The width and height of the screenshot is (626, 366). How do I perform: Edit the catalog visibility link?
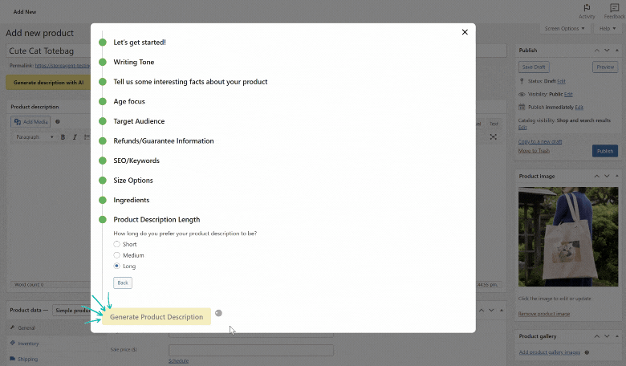[x=522, y=128]
